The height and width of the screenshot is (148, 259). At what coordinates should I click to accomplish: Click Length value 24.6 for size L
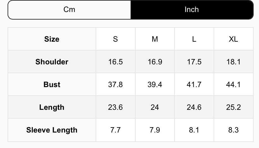[x=194, y=107]
